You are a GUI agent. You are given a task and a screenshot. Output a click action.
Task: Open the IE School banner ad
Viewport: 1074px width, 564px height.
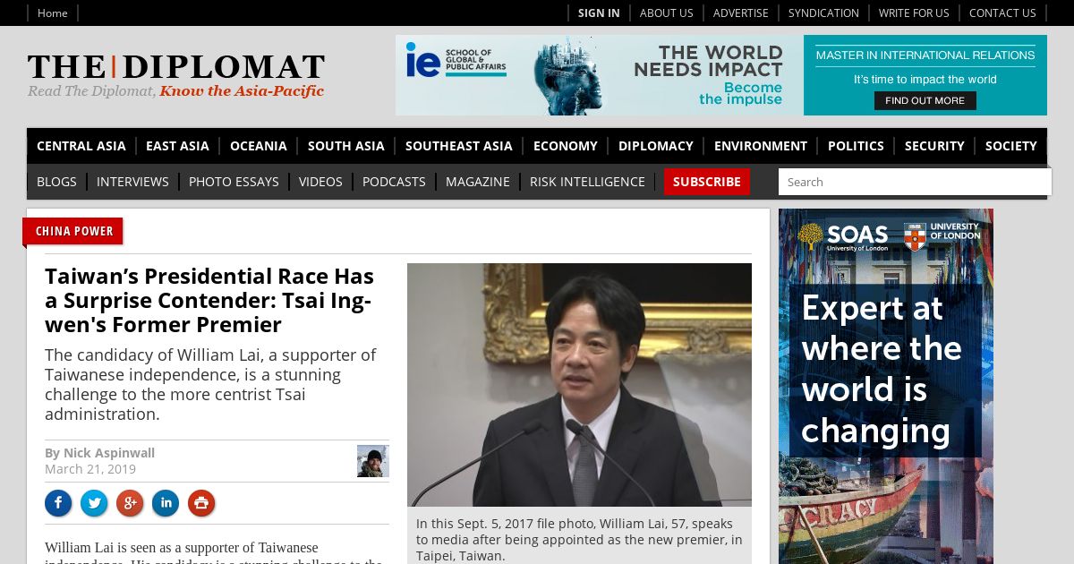coord(721,75)
